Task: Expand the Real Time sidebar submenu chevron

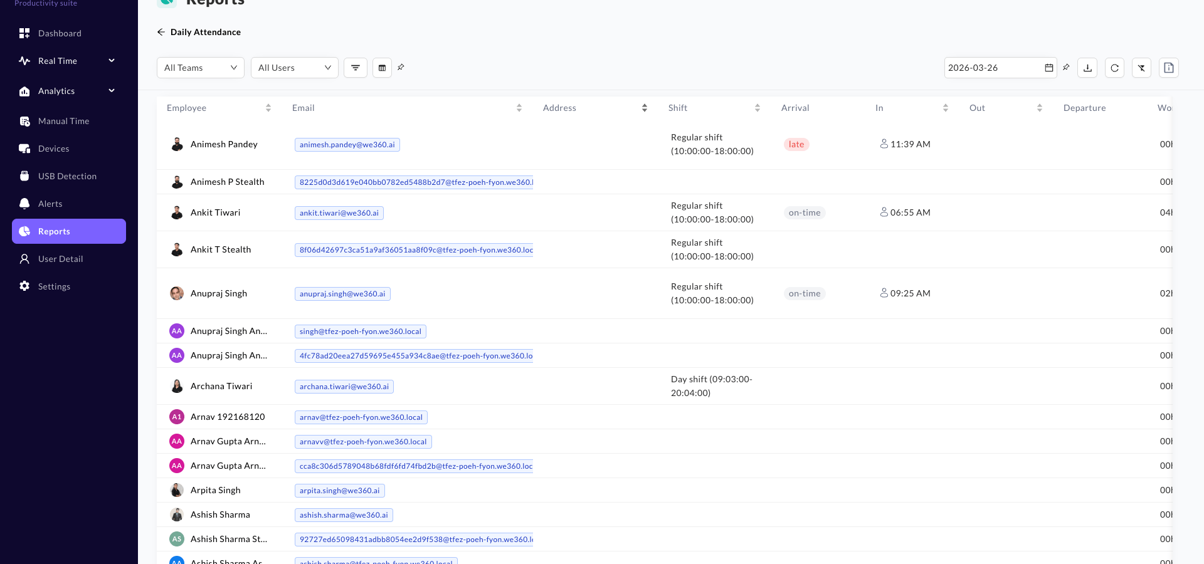Action: 112,61
